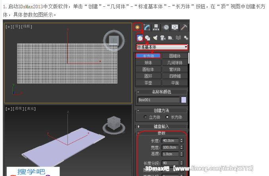Select the 立方体 cube radio button
The image size is (269, 176).
pos(145,117)
